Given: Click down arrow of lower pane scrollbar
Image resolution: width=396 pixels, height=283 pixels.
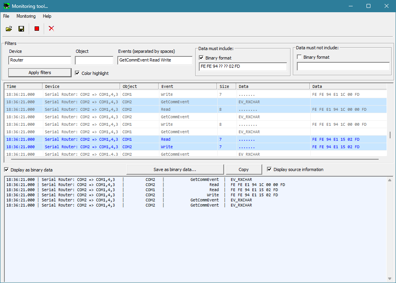Looking at the screenshot, I should point(390,278).
